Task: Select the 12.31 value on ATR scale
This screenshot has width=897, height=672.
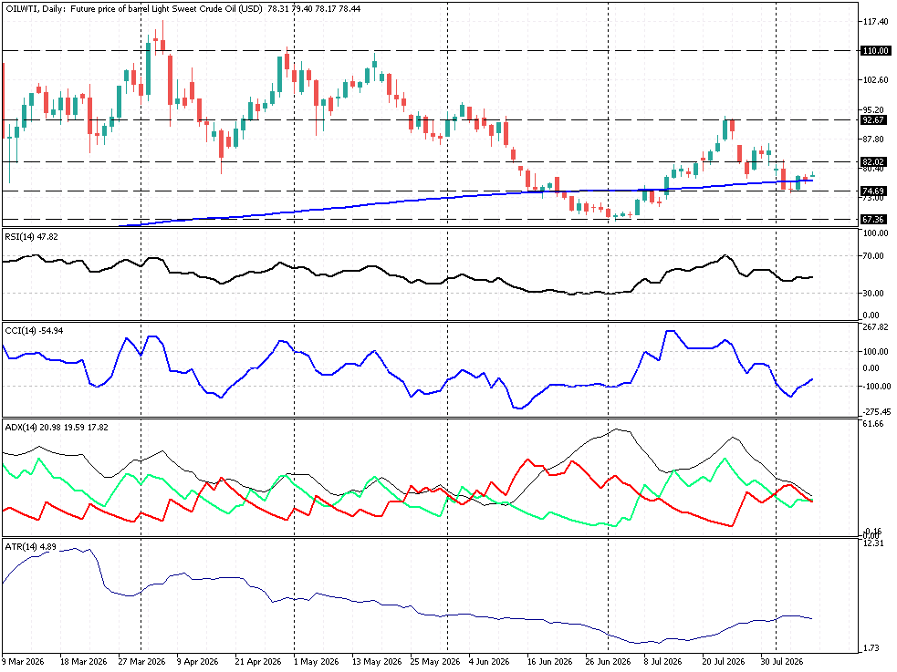Action: pos(875,543)
